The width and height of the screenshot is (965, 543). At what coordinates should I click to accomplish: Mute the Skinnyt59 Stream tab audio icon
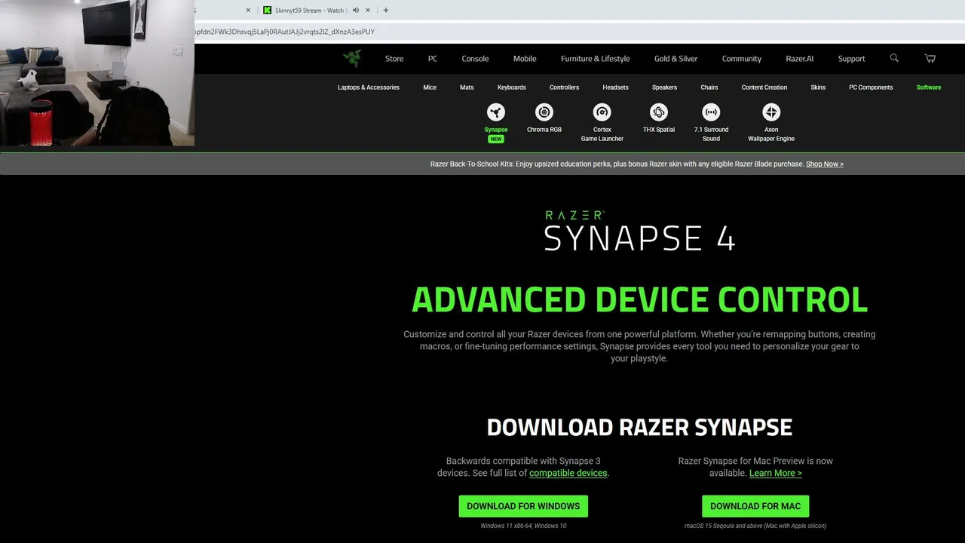pos(355,11)
